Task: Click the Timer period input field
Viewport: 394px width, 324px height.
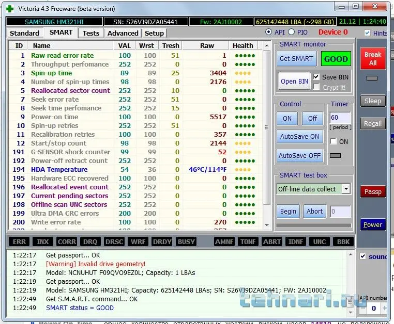Action: 340,118
